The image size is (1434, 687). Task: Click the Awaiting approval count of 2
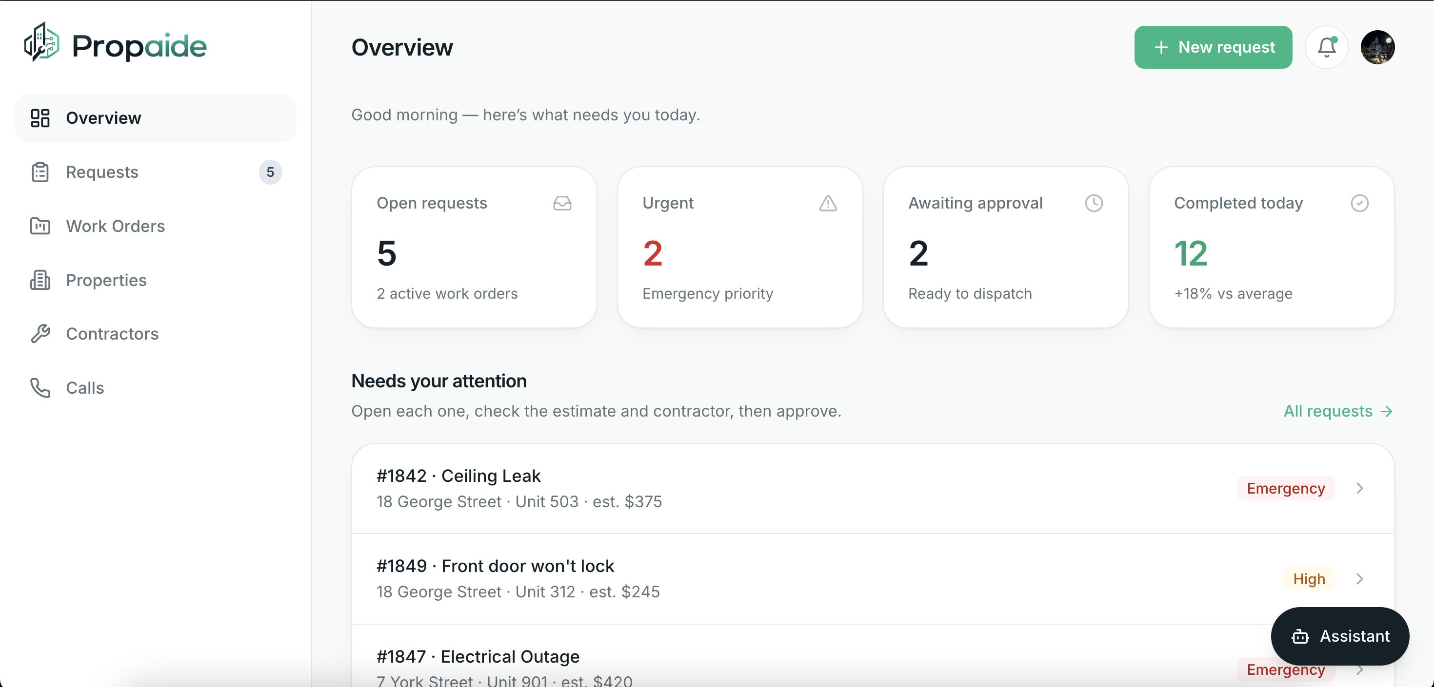(918, 254)
